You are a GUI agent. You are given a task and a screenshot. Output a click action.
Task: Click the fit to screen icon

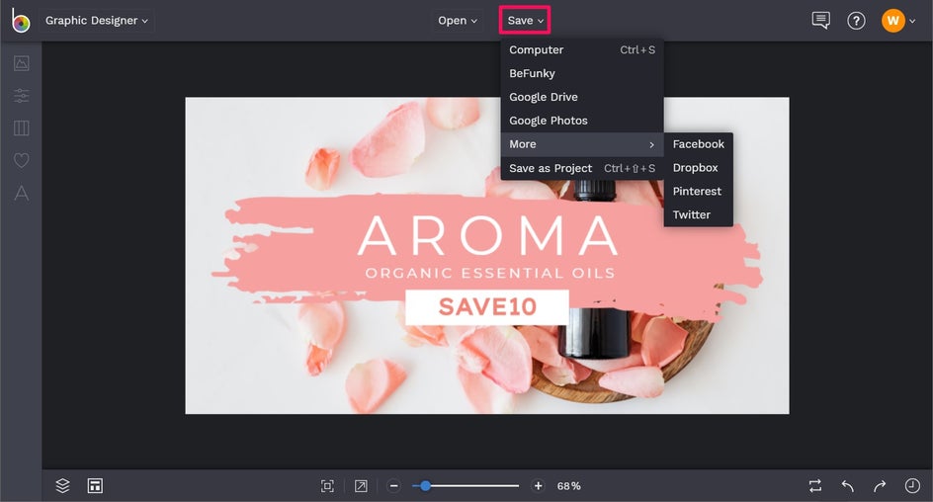pos(327,486)
